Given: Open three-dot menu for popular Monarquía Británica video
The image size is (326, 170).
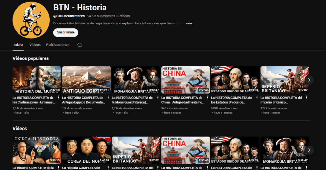Looking at the screenshot, I should [158, 98].
